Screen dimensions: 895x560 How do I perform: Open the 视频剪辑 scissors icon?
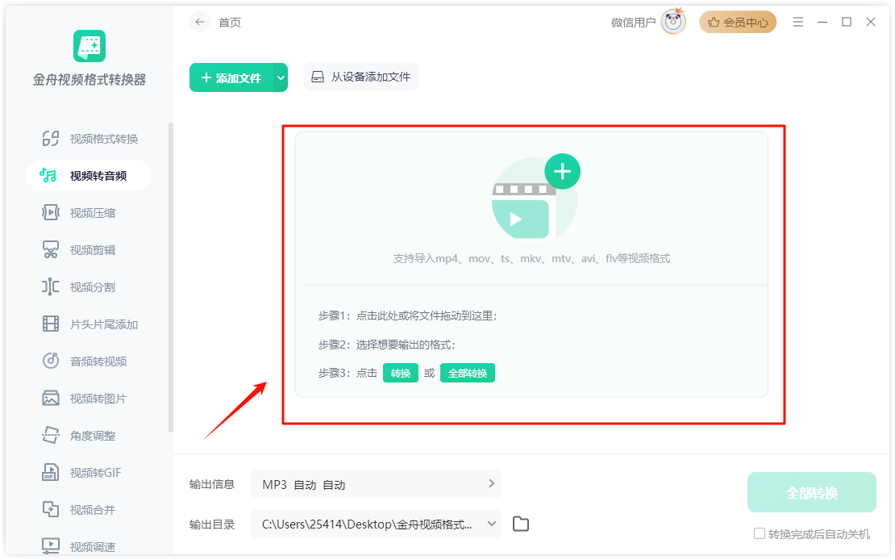tap(50, 249)
